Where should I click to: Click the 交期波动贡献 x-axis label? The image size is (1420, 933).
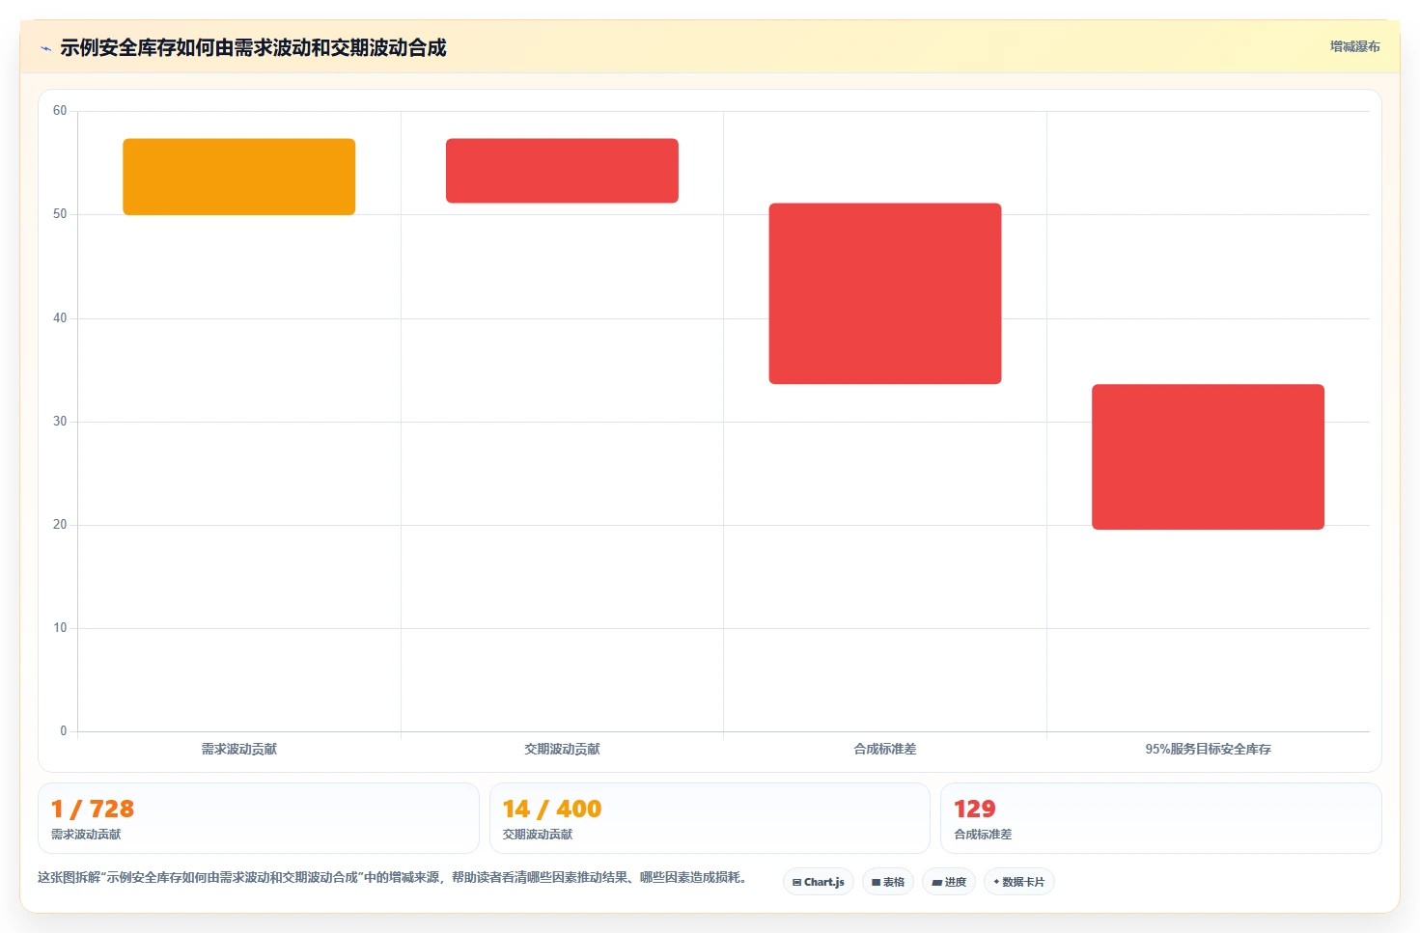click(562, 749)
